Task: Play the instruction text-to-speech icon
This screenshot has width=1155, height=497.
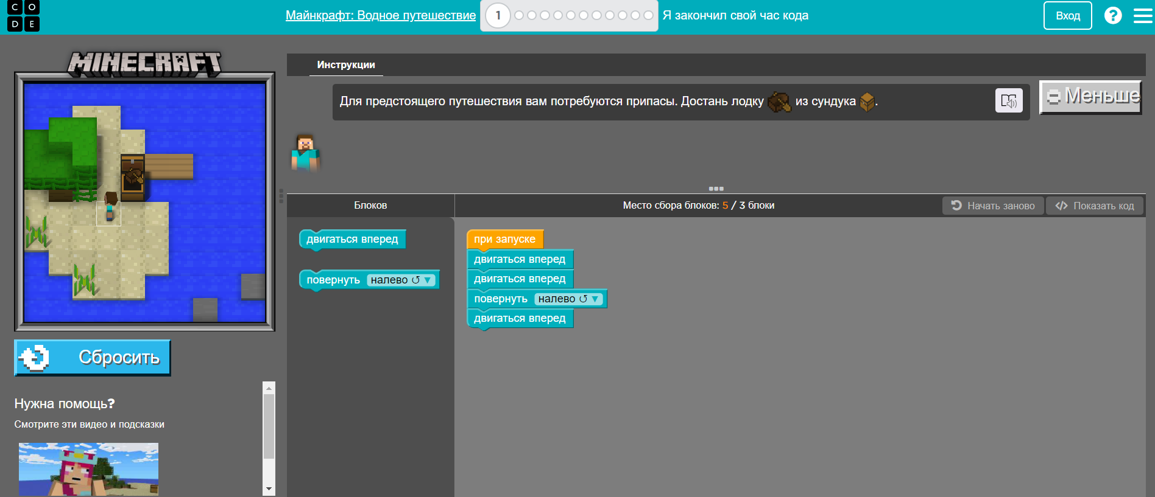Action: coord(1009,100)
